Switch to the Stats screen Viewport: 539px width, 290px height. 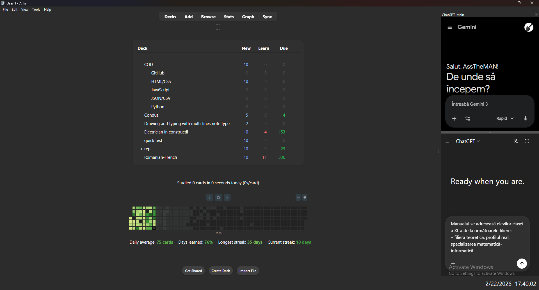(x=229, y=17)
